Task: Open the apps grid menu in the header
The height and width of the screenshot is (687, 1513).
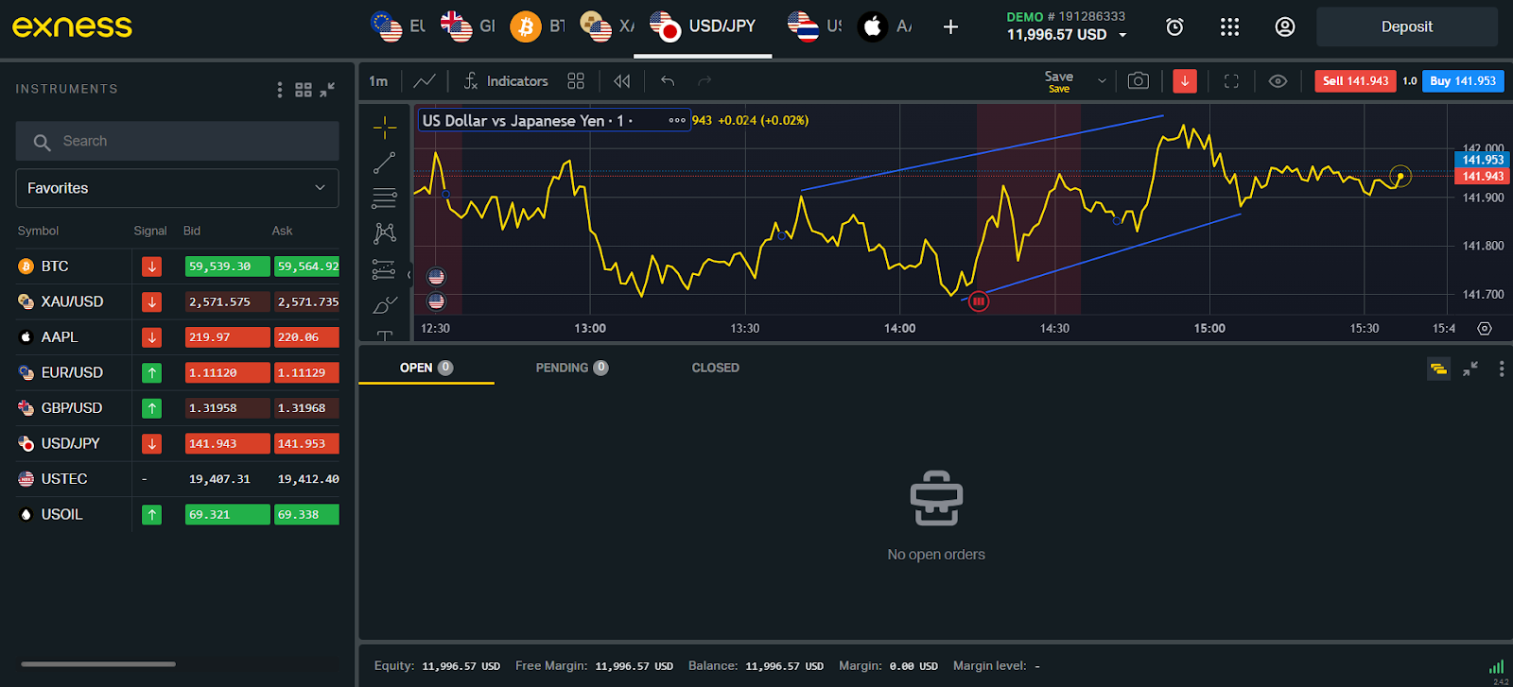Action: coord(1229,27)
